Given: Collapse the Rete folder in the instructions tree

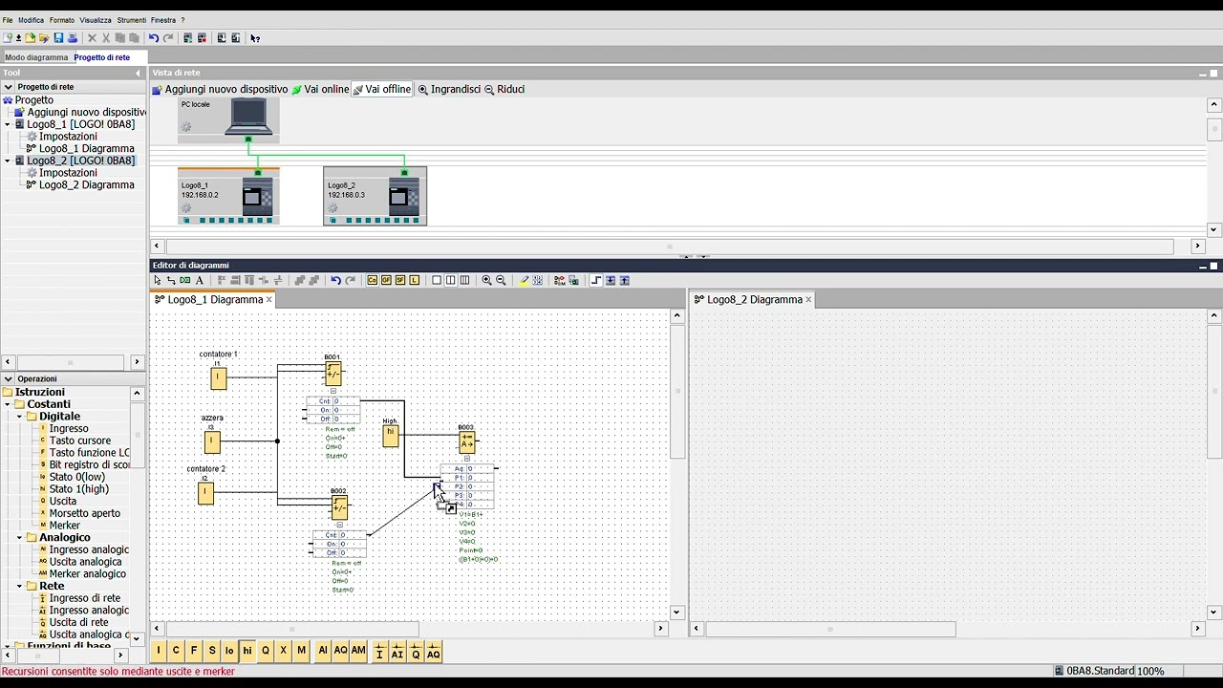Looking at the screenshot, I should [x=19, y=586].
